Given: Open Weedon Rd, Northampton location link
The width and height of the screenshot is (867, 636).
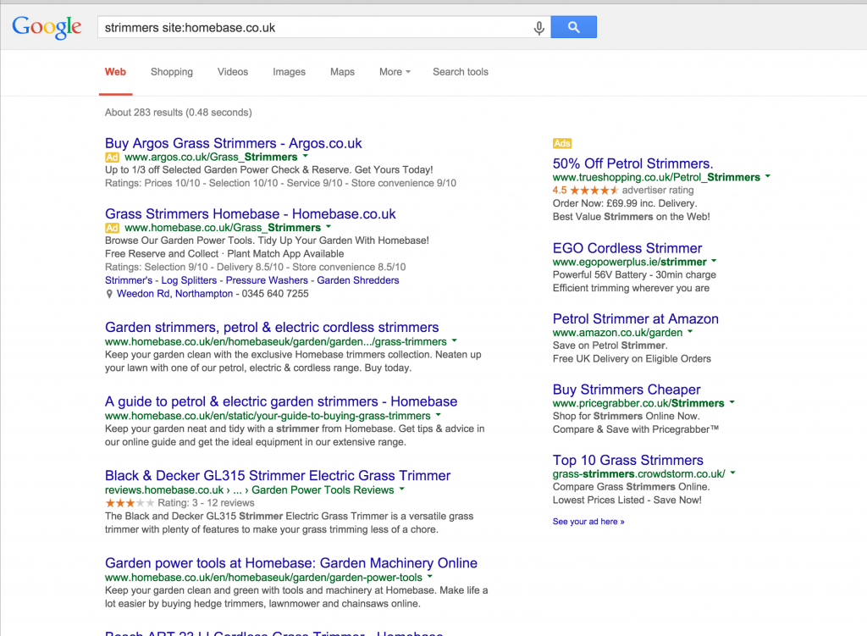Looking at the screenshot, I should click(x=174, y=294).
